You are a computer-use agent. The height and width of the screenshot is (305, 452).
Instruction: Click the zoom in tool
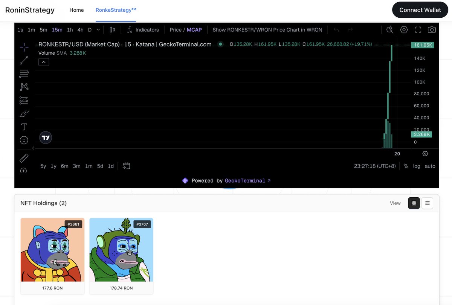pyautogui.click(x=24, y=171)
